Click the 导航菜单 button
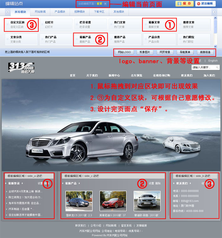 click(x=185, y=52)
